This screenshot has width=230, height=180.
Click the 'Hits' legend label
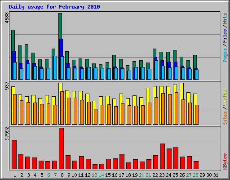225,18
